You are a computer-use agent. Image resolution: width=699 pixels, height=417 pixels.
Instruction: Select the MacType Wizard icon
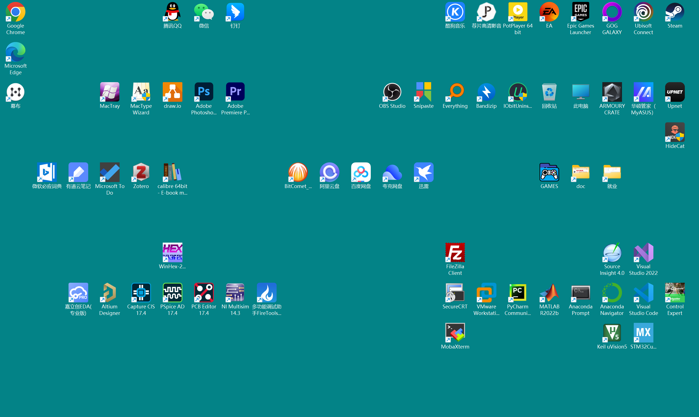click(x=141, y=92)
